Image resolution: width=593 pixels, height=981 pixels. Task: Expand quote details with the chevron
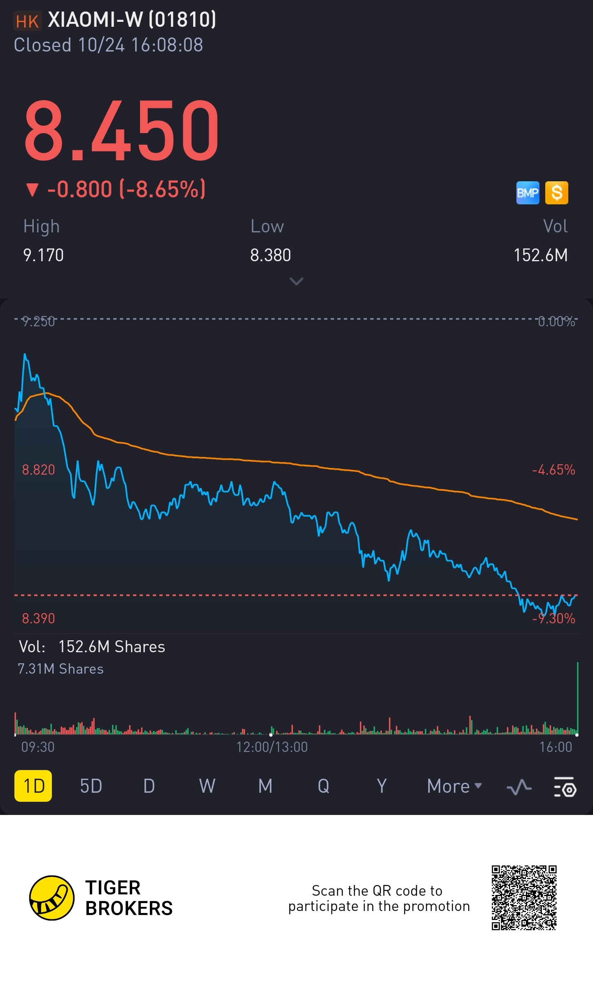(296, 281)
